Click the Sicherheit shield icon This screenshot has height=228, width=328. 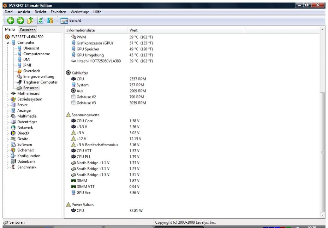coord(13,150)
